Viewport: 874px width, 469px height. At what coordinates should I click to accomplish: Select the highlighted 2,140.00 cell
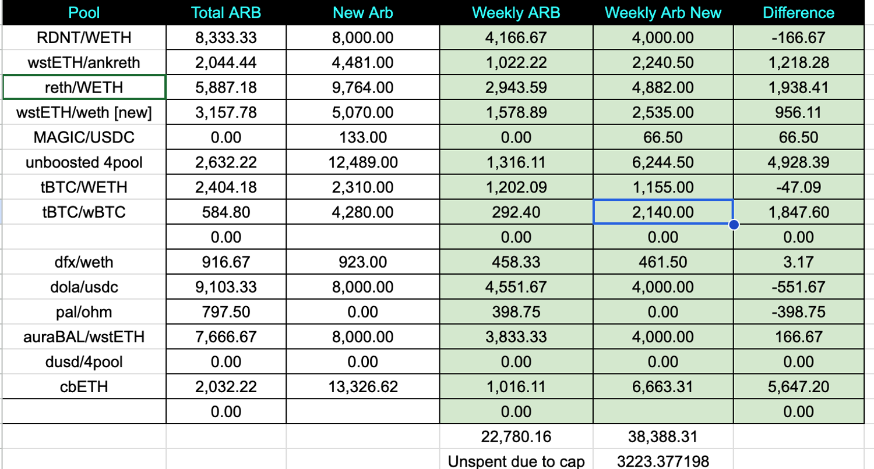coord(663,212)
